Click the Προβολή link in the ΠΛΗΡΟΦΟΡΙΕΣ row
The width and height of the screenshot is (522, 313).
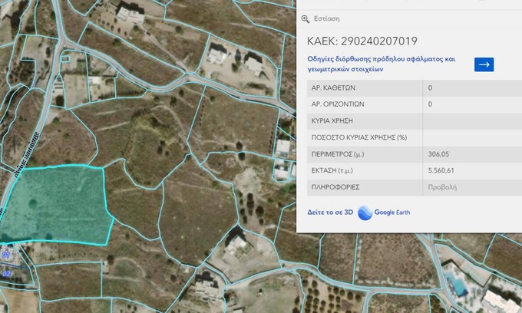pos(441,186)
